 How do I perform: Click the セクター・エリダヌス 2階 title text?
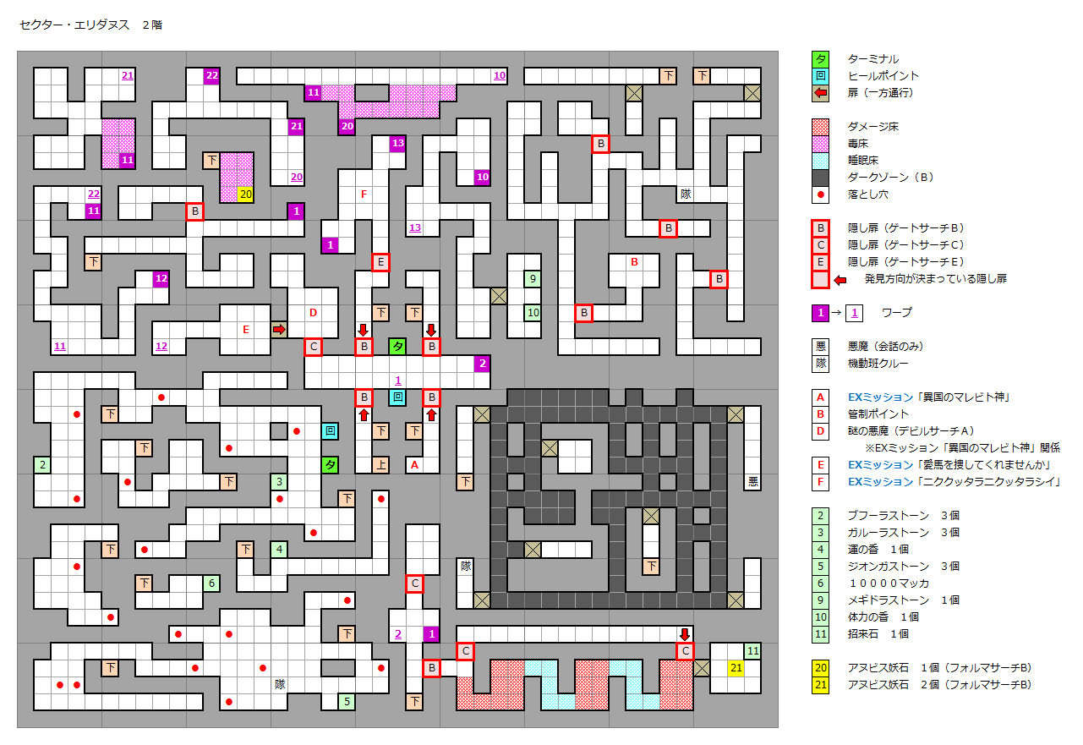pyautogui.click(x=90, y=25)
